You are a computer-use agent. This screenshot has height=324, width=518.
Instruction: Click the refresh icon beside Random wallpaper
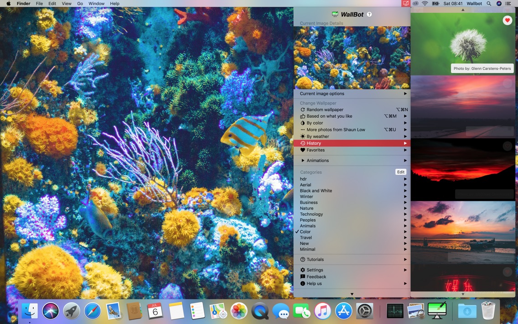point(302,110)
